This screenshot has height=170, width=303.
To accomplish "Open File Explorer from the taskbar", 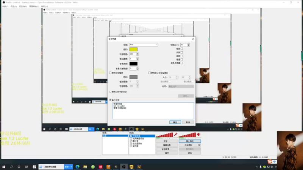I will [85, 167].
